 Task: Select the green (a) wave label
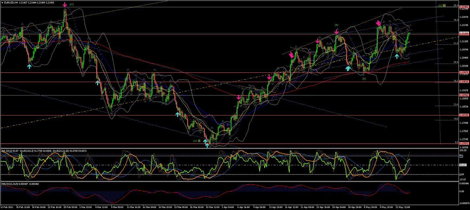(336, 25)
